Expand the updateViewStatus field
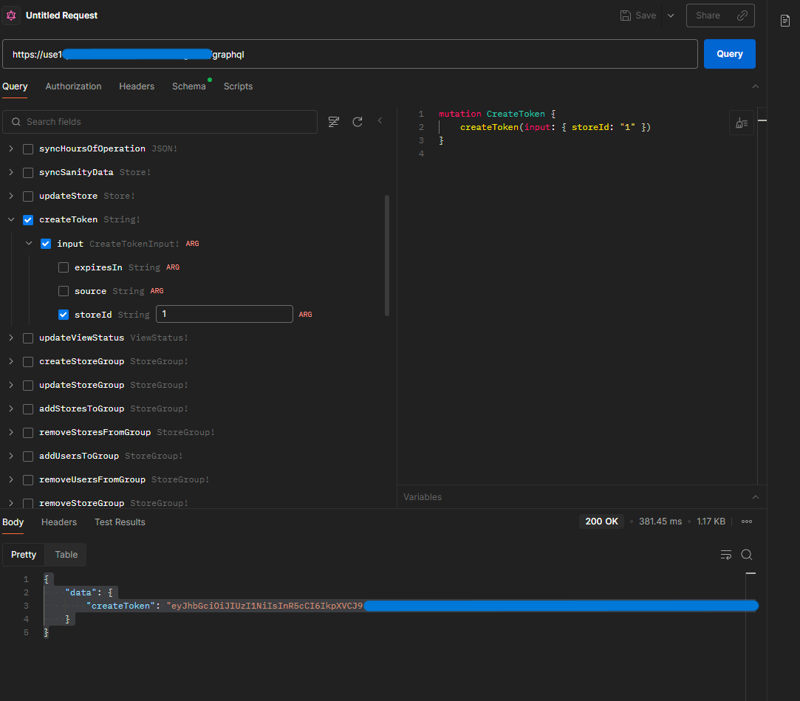 pos(11,338)
